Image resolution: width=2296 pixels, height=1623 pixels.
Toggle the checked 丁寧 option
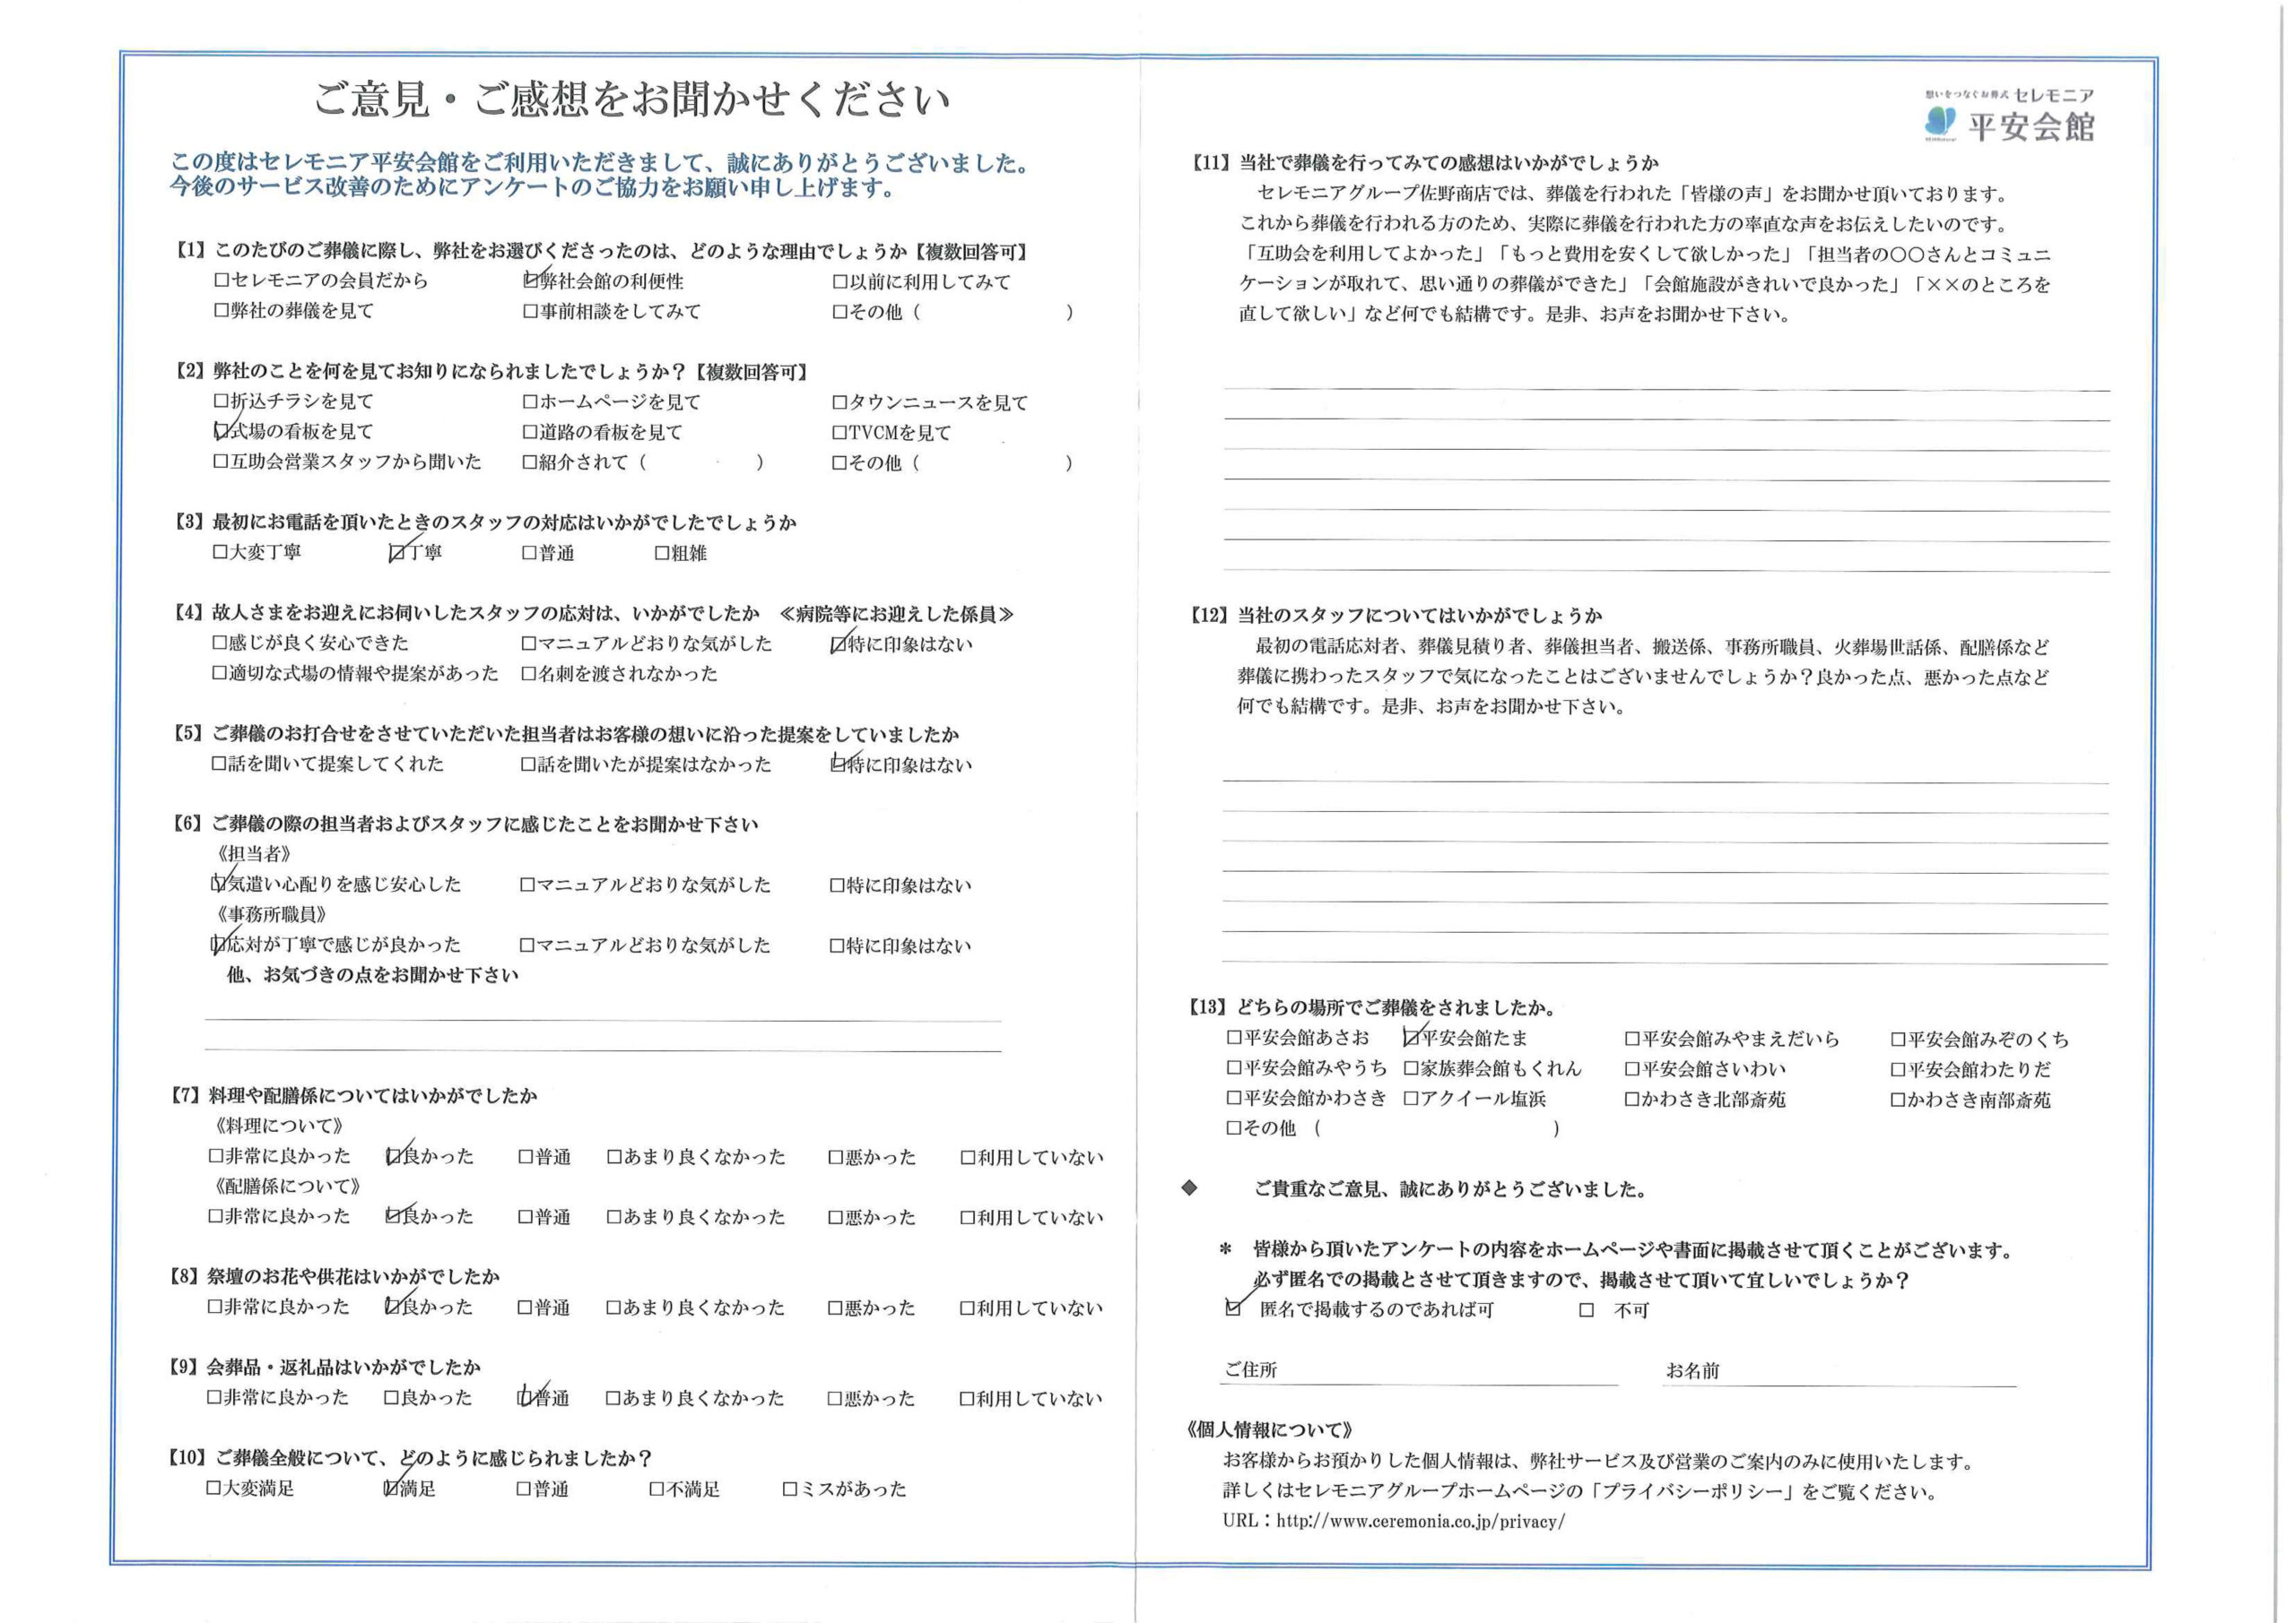point(397,553)
